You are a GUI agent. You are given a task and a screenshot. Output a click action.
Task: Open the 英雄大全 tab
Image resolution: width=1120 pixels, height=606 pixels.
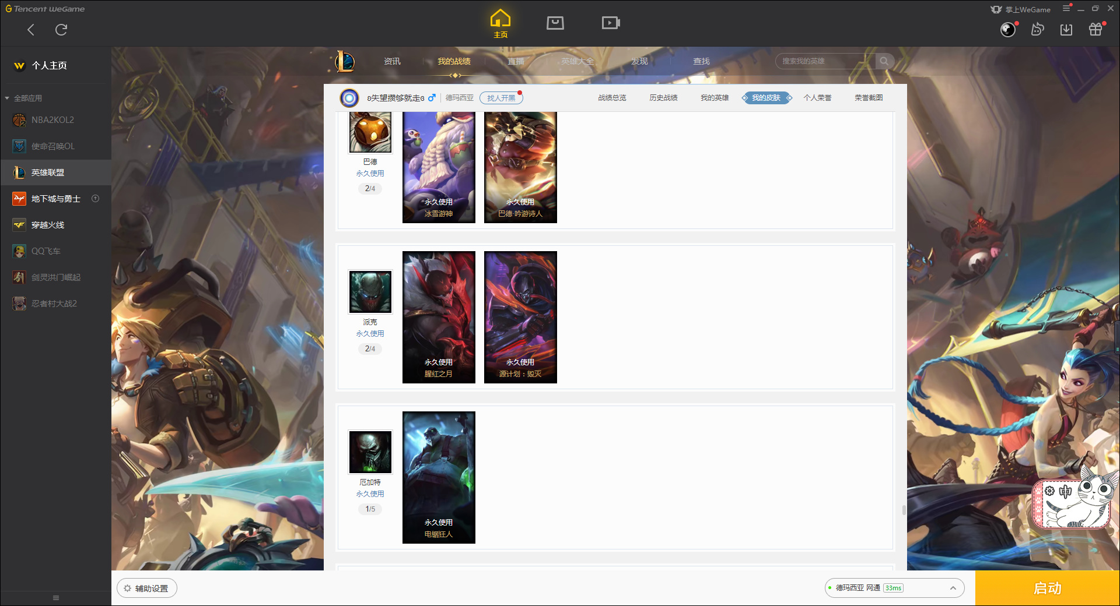577,61
